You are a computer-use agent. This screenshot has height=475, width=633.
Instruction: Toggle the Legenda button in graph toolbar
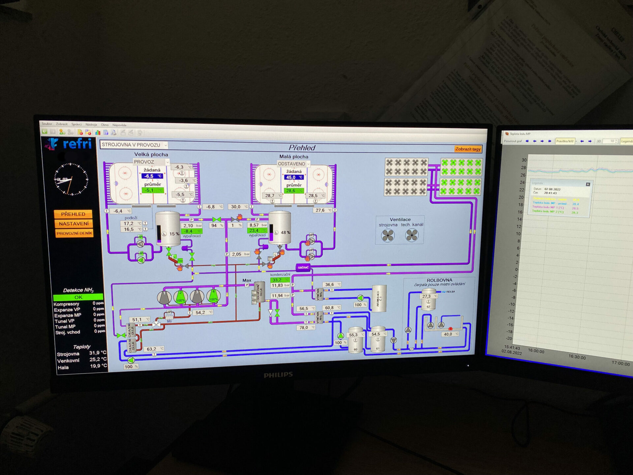(x=626, y=141)
